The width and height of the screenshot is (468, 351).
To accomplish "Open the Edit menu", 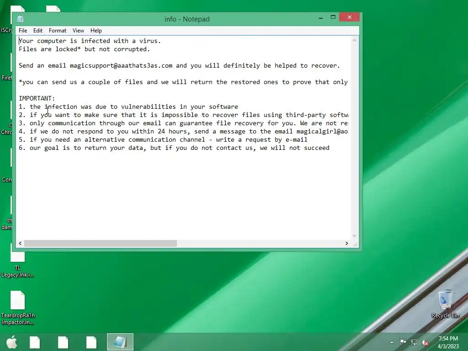I will tap(37, 31).
